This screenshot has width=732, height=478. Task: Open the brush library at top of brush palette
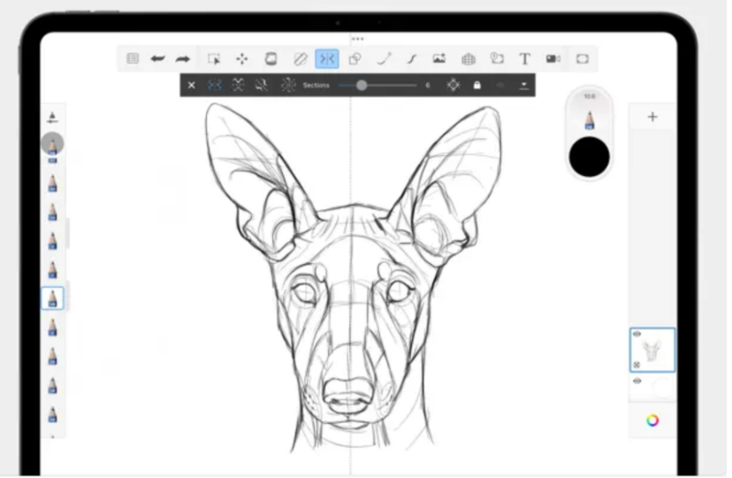click(x=52, y=117)
